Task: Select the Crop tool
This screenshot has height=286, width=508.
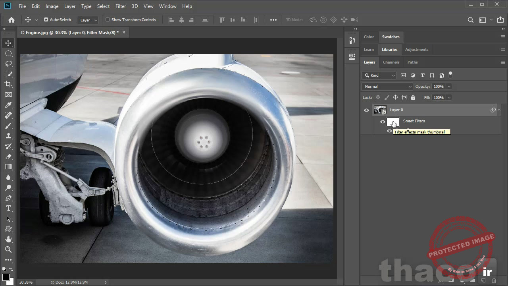Action: [8, 84]
